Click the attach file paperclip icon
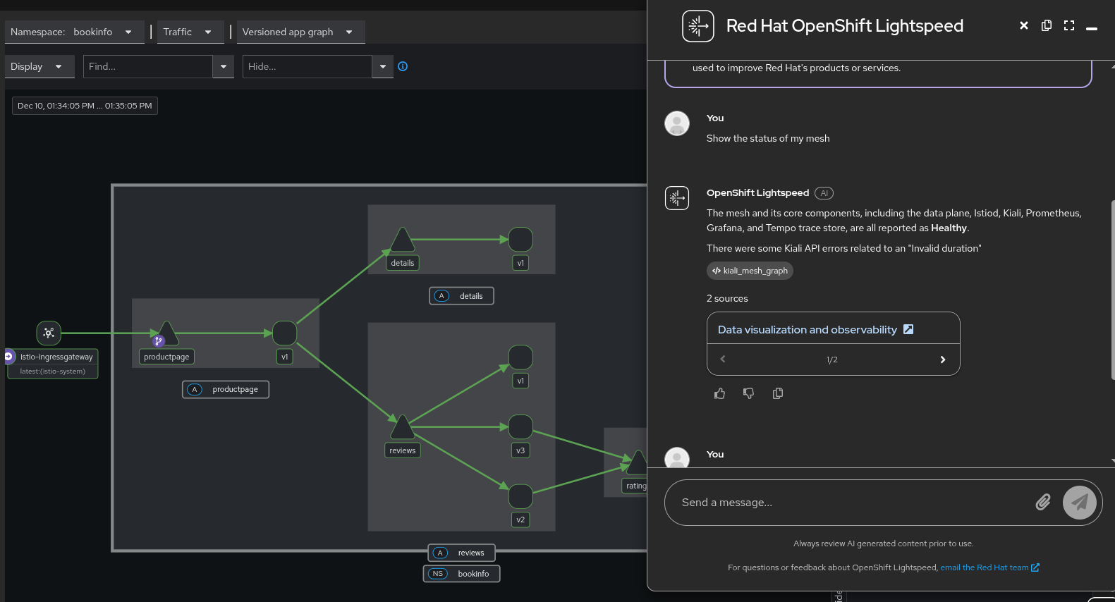 1042,502
